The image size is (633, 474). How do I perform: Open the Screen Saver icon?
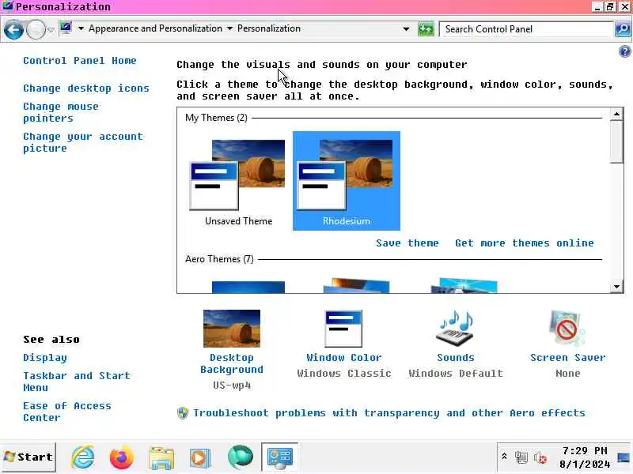[567, 329]
